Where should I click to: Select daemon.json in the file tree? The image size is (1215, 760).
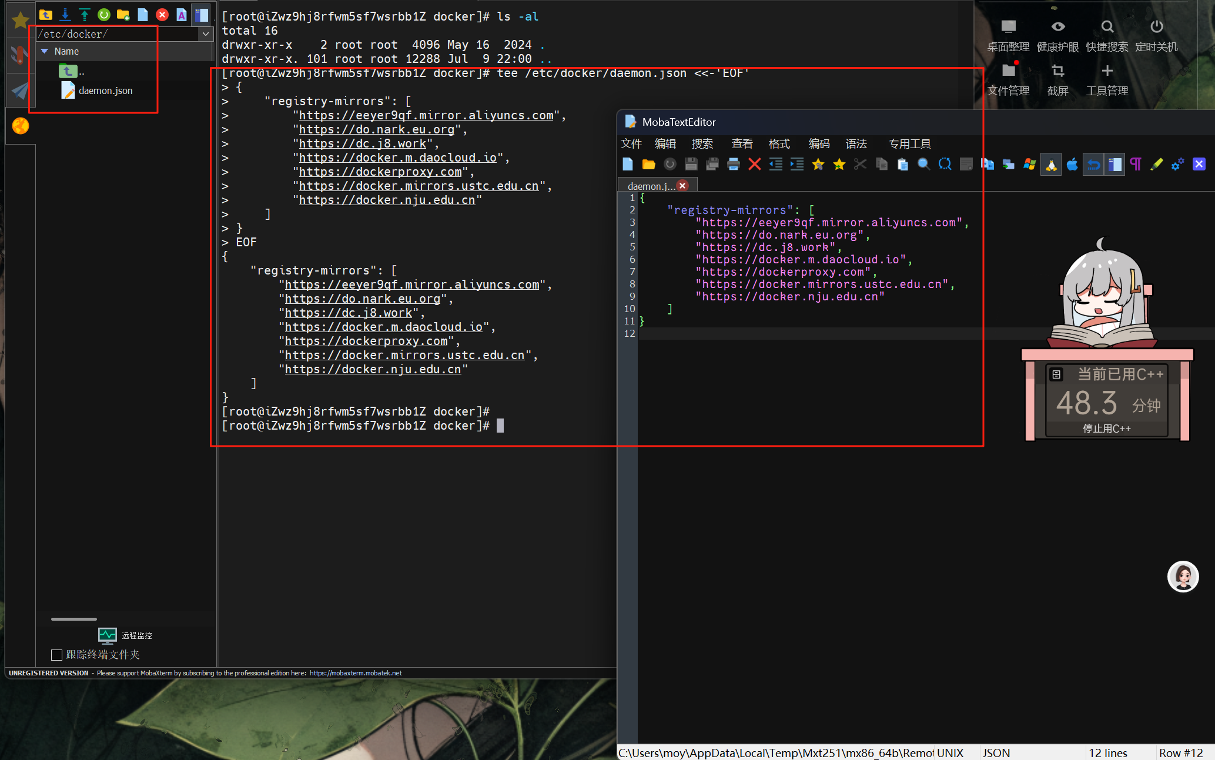coord(106,91)
